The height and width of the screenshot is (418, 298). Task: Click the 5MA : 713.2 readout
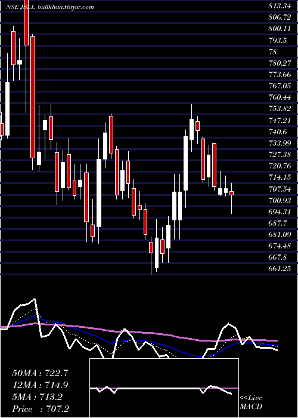[37, 397]
